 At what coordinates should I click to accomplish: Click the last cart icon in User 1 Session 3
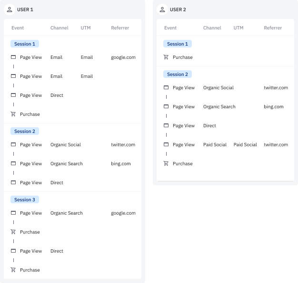(x=13, y=270)
